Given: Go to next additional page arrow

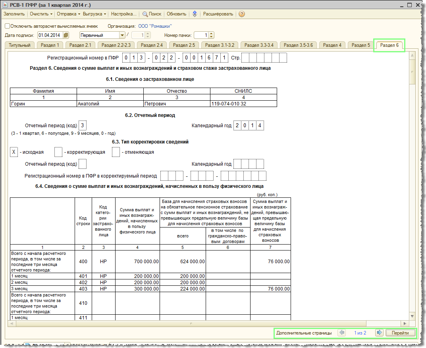Looking at the screenshot, I should click(x=379, y=333).
